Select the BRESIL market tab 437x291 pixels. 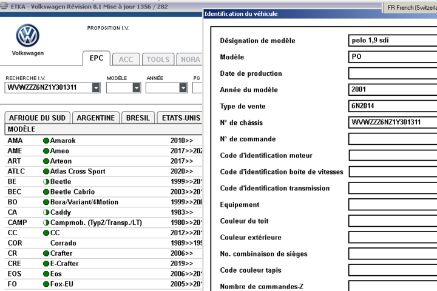138,118
